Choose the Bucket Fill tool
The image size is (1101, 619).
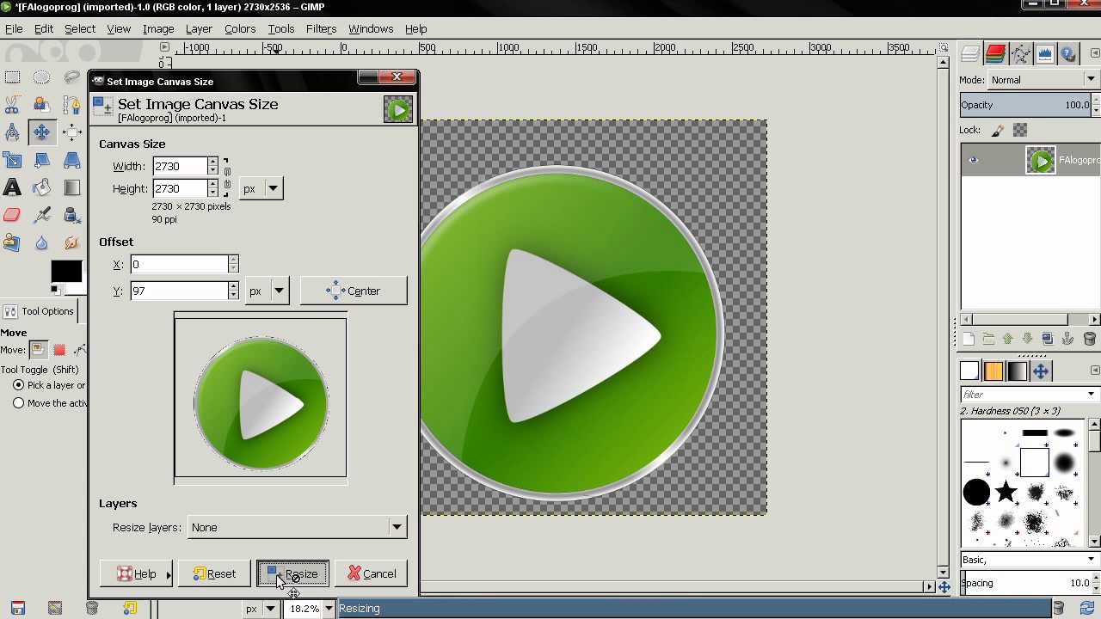41,187
